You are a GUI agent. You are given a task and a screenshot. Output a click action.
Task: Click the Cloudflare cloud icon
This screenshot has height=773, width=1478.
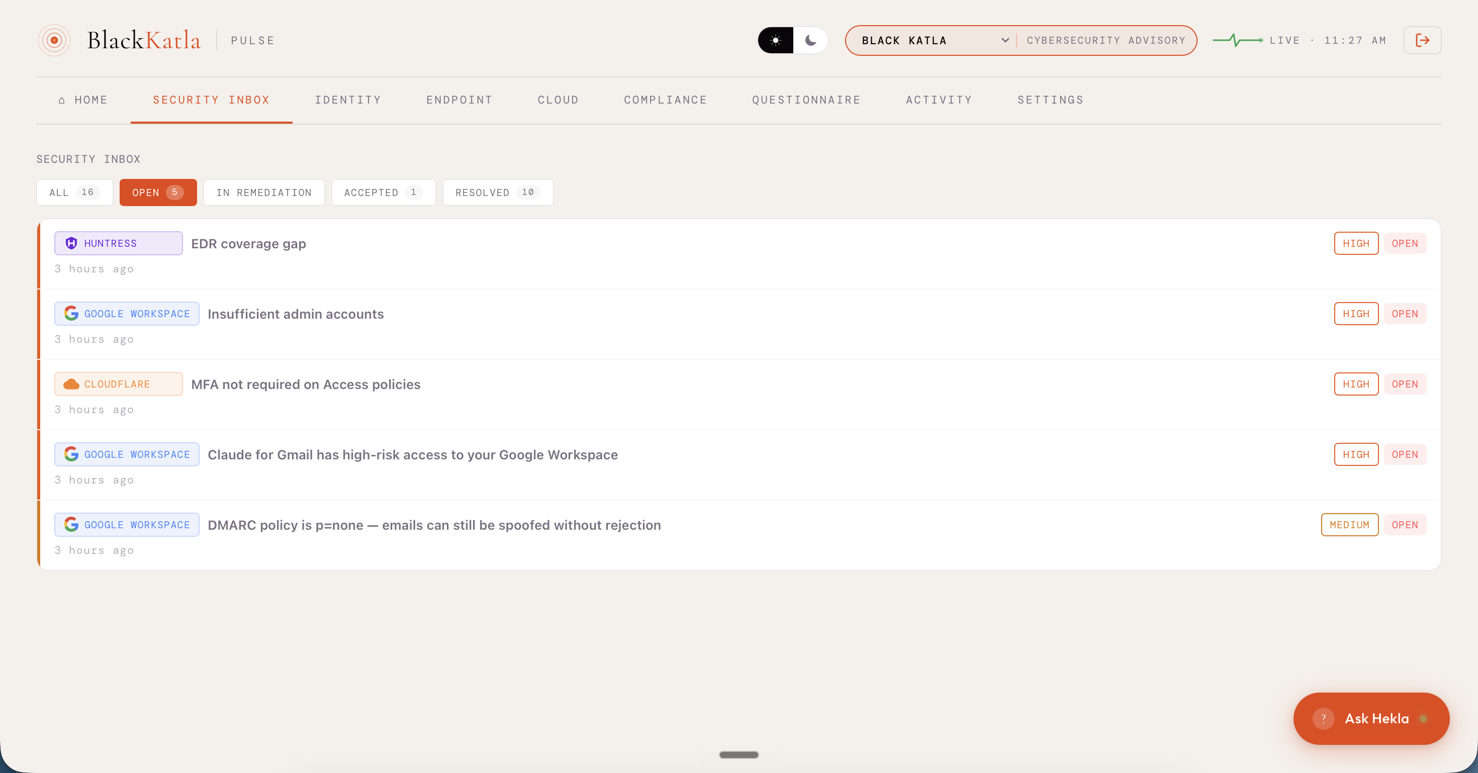[71, 384]
